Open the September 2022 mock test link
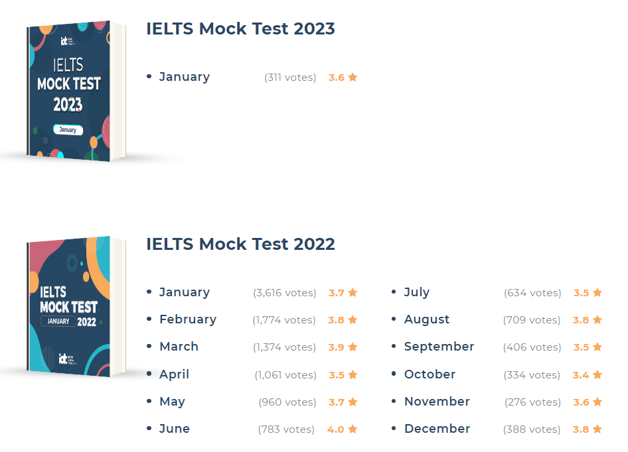Screen dimensions: 628x452 (439, 347)
